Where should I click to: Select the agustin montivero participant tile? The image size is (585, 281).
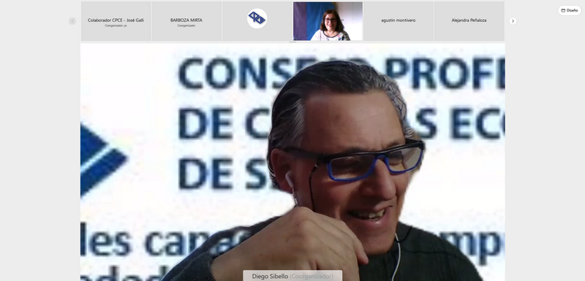click(399, 21)
